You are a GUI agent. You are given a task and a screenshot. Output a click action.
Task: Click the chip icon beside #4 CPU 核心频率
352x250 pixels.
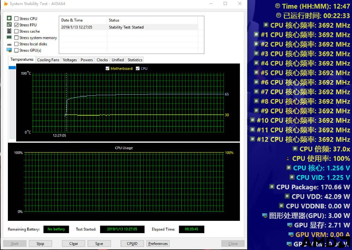(256, 63)
